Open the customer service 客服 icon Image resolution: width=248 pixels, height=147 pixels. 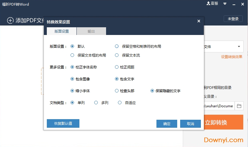212,4
